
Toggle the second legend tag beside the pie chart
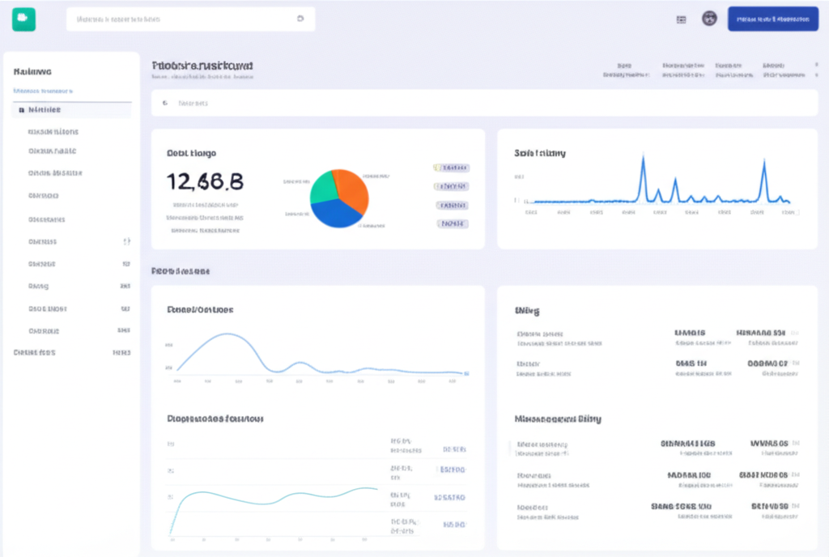453,186
